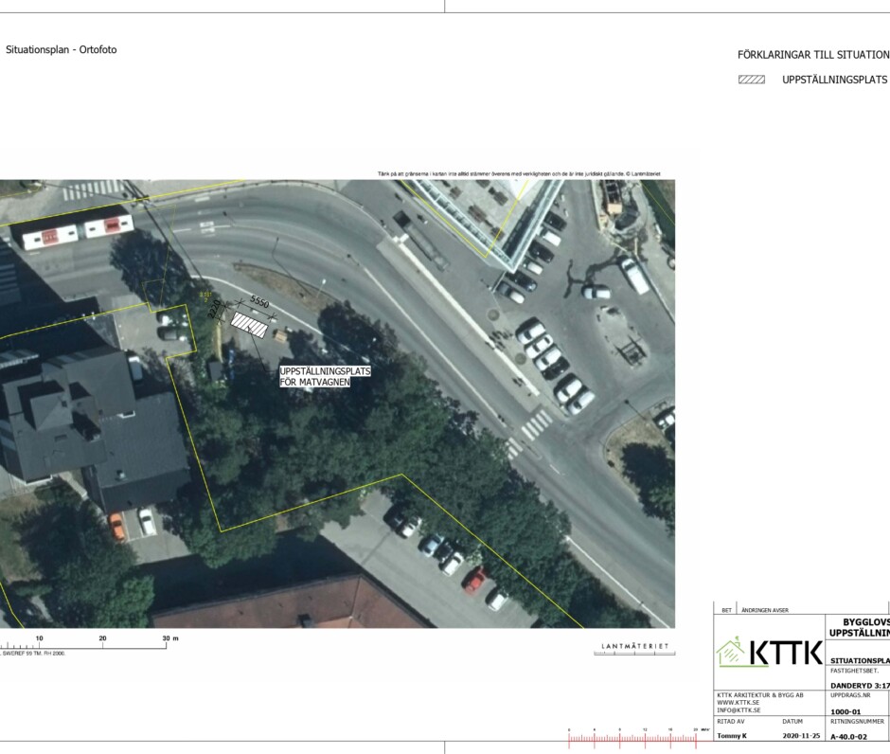The image size is (890, 754).
Task: Select the "5550" dimension on the map
Action: [x=259, y=302]
